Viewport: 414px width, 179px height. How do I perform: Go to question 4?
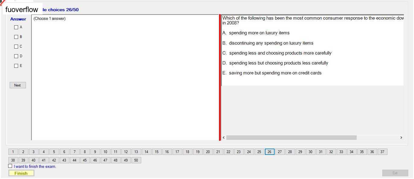[44, 152]
